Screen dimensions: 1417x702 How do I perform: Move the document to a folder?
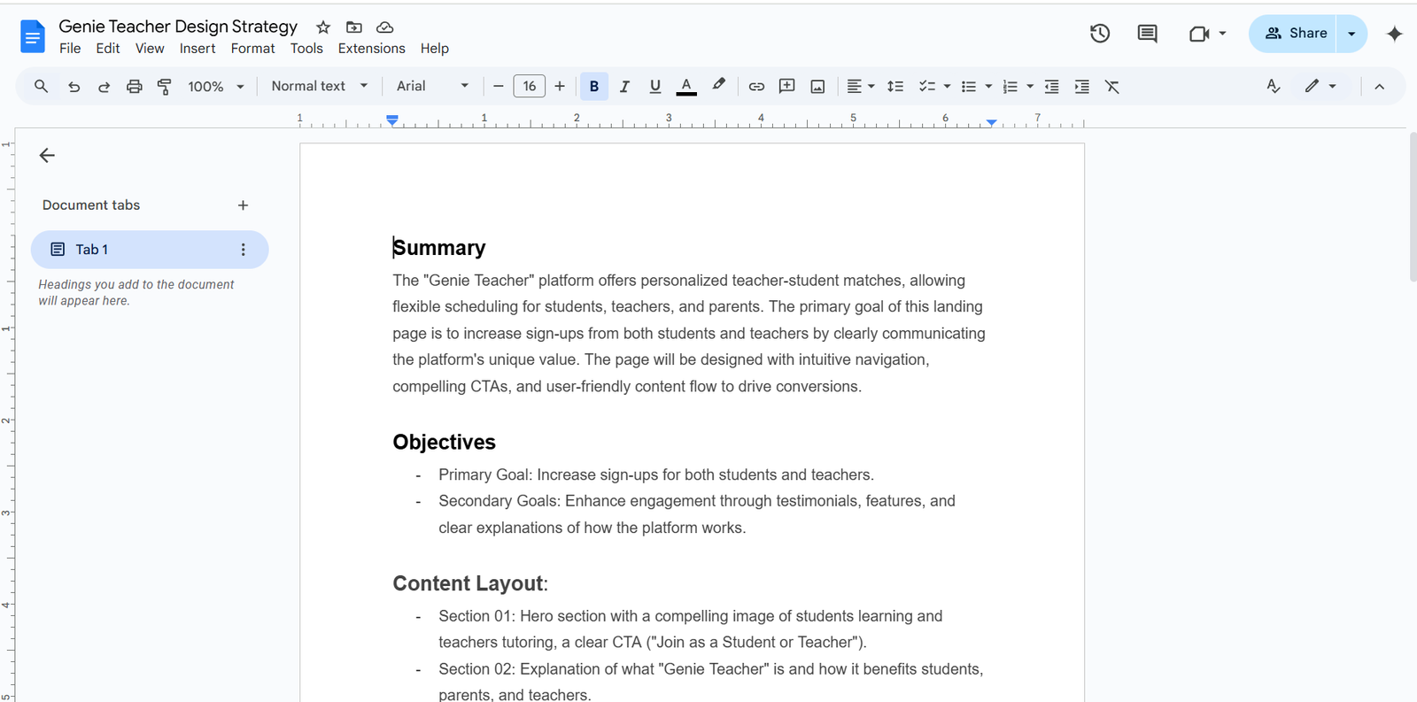pos(354,27)
